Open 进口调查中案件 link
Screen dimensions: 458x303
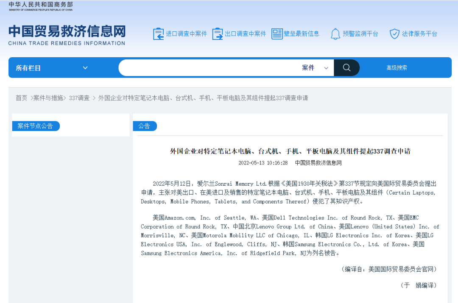tap(186, 34)
